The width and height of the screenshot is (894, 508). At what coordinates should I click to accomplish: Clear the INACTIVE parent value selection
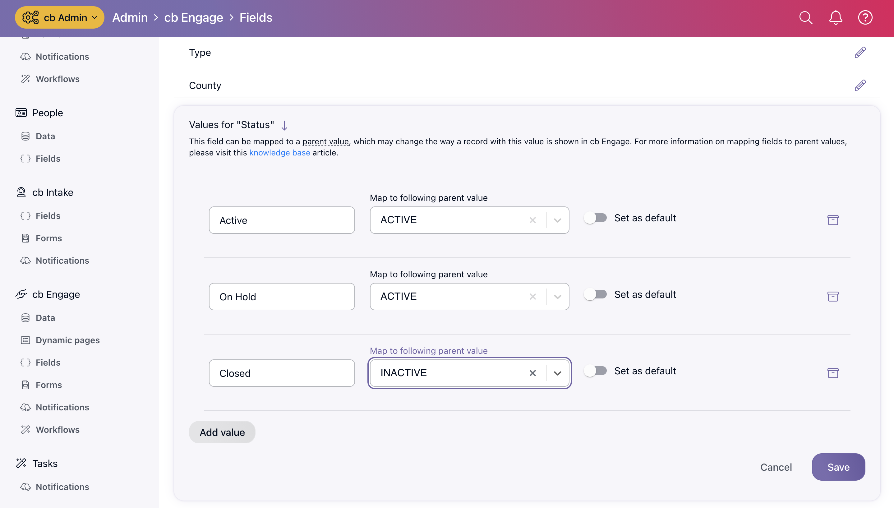[532, 373]
